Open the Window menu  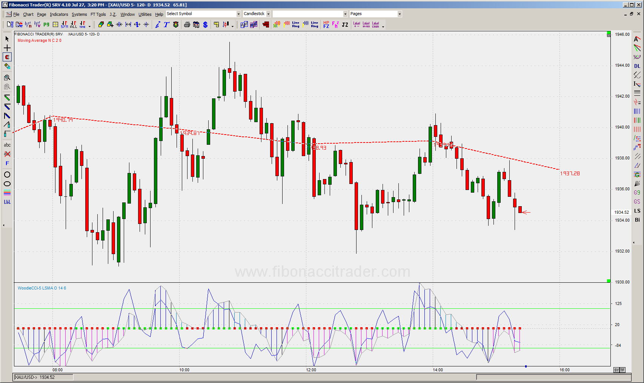[128, 14]
